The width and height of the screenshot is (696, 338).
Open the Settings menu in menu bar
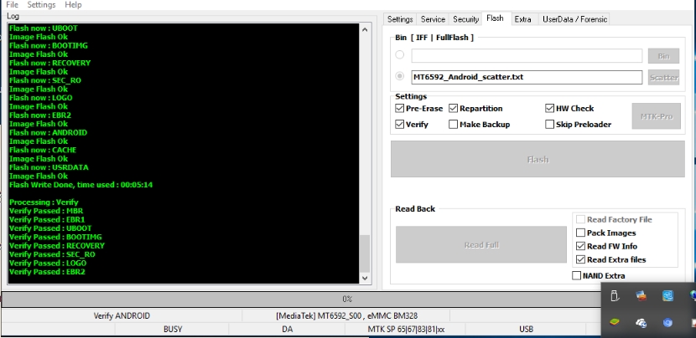[41, 5]
